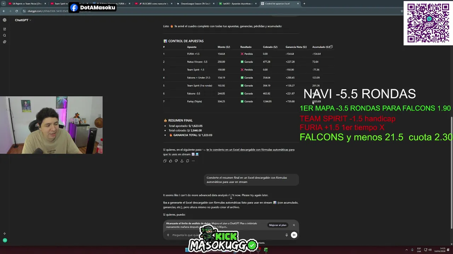Go back in the browser
The width and height of the screenshot is (453, 254).
click(x=4, y=11)
